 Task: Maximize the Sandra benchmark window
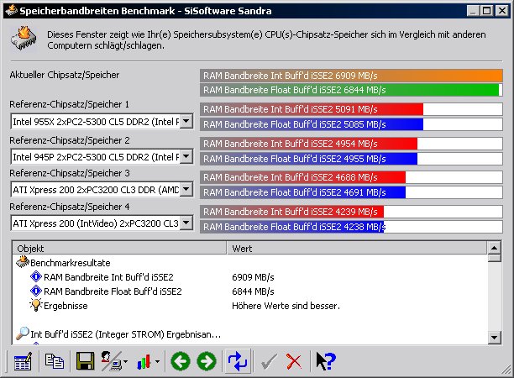click(487, 11)
